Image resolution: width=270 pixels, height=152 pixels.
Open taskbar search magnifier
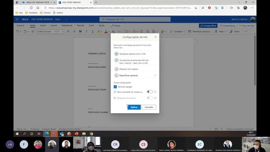[x=24, y=134]
